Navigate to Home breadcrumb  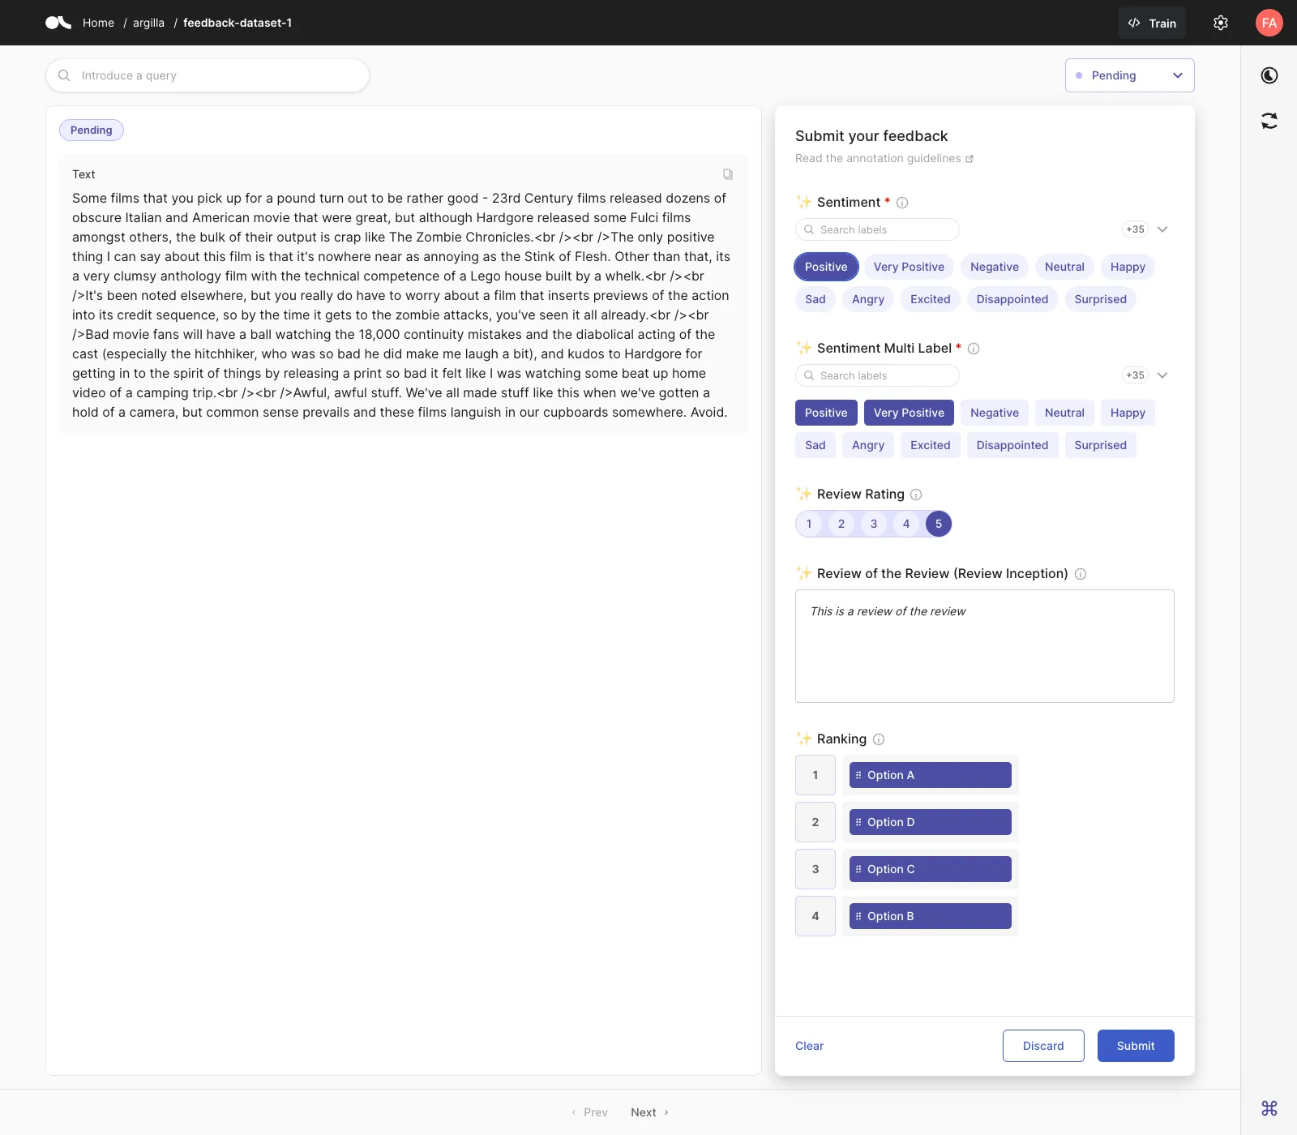pos(98,23)
